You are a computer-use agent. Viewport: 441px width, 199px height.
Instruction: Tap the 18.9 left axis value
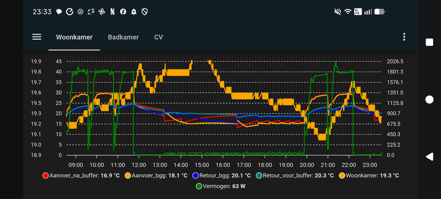tap(36, 155)
